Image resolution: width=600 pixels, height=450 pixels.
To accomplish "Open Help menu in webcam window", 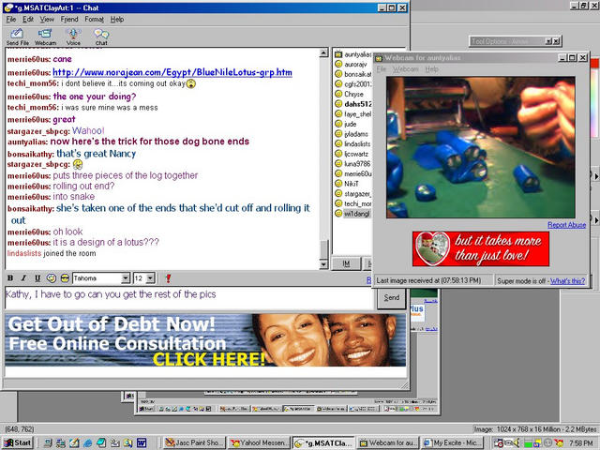I will click(x=431, y=69).
